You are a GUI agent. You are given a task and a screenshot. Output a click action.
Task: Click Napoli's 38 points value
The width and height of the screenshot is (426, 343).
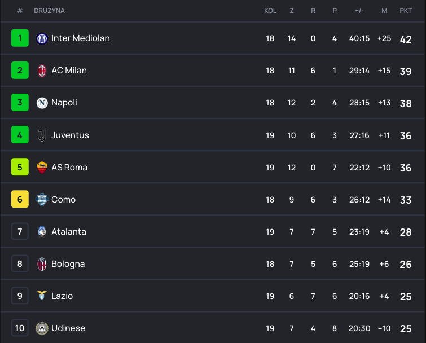[405, 103]
